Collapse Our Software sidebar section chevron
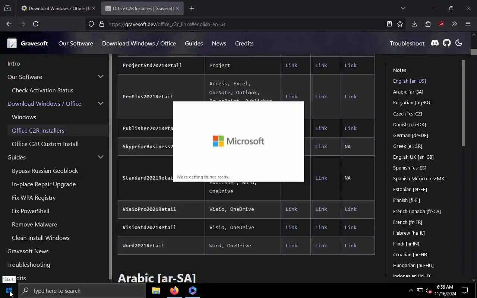 (101, 77)
